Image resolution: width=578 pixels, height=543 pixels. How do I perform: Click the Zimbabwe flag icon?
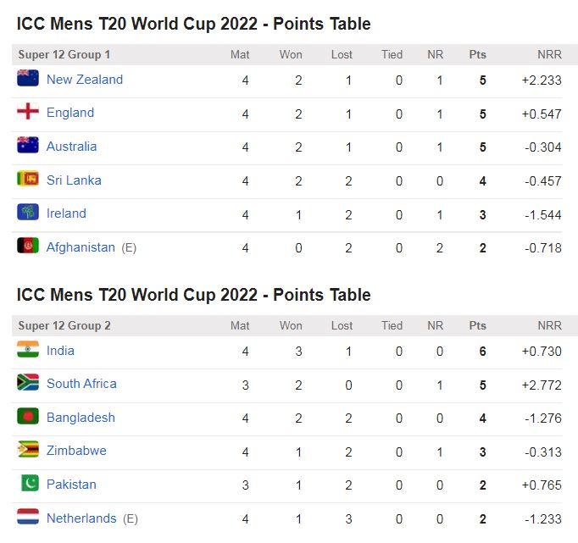tap(28, 450)
